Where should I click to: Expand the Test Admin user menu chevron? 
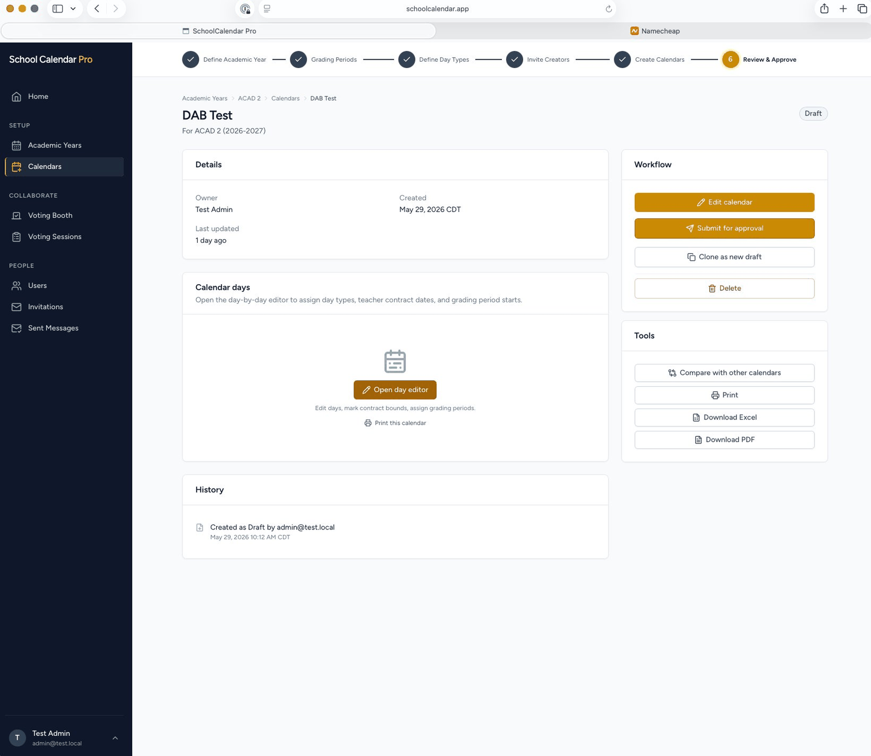click(x=115, y=738)
